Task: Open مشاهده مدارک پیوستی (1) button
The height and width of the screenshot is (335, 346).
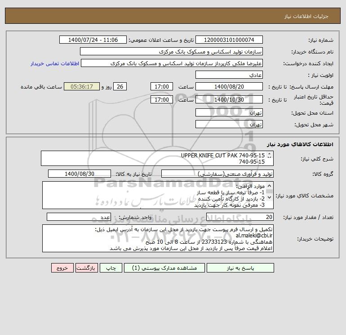Action: pos(164,268)
